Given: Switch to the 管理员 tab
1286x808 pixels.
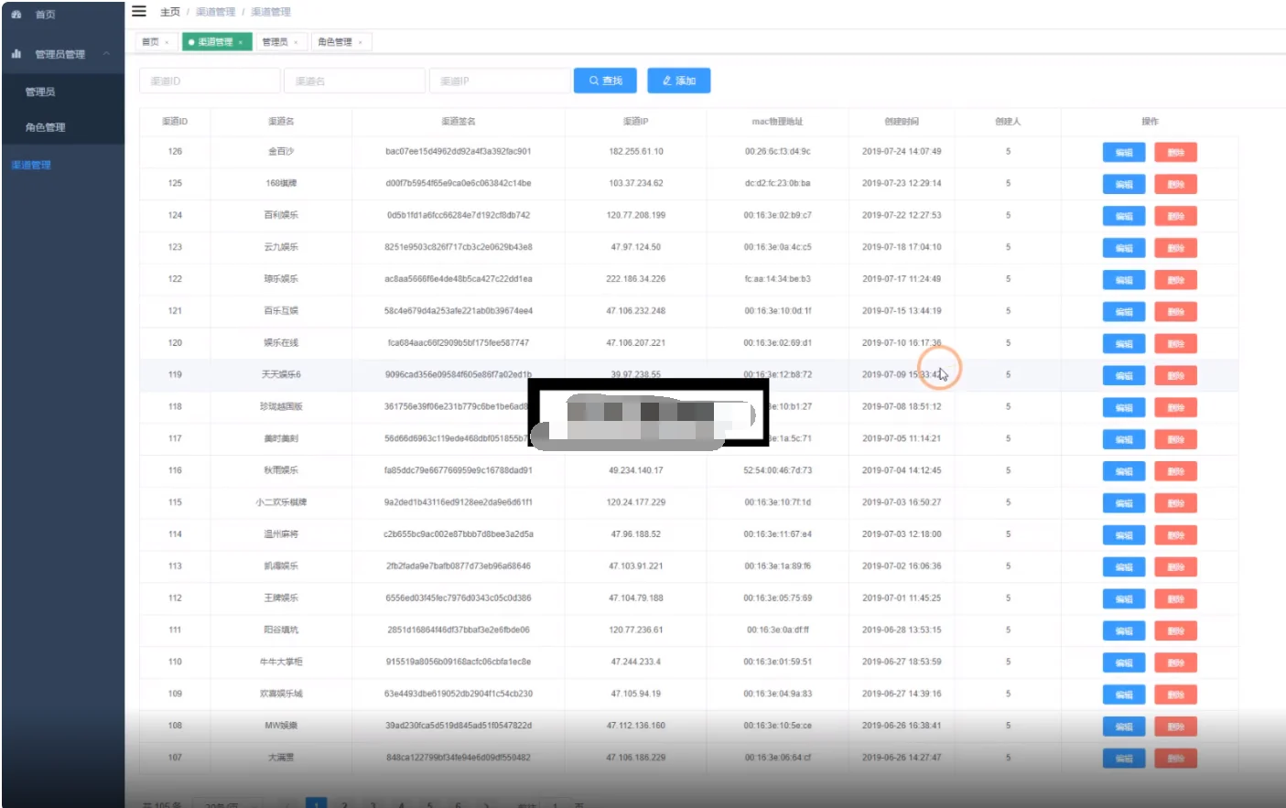Looking at the screenshot, I should click(275, 42).
